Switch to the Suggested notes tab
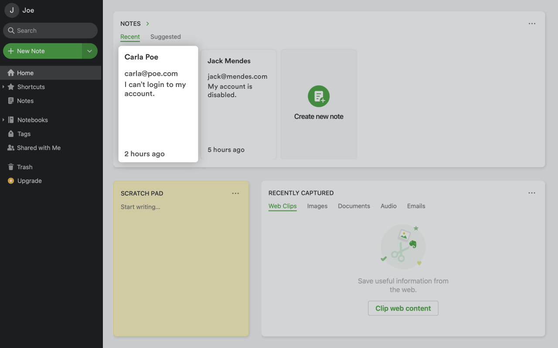558x348 pixels. tap(165, 37)
